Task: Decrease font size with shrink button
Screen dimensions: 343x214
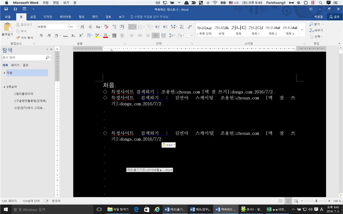Action: (x=90, y=27)
